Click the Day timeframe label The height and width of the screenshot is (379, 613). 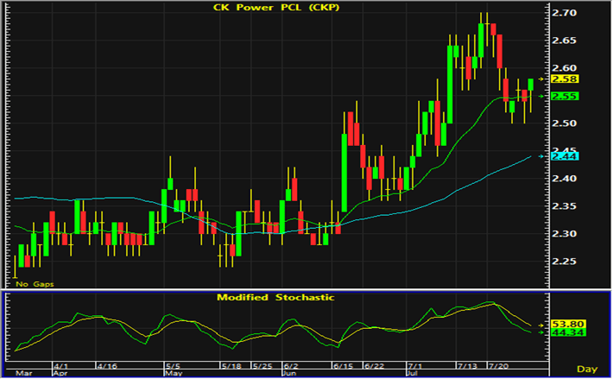coord(587,369)
